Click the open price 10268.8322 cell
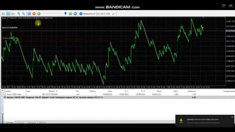Screen dimensions: 235x132 (x=108, y=94)
